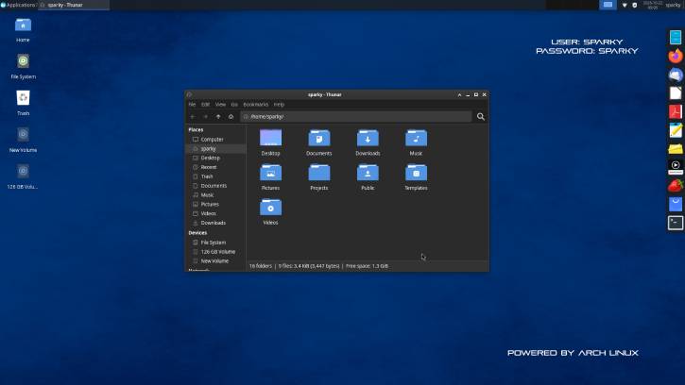Open the Edit menu in Thunar
The height and width of the screenshot is (385, 685).
pyautogui.click(x=205, y=105)
